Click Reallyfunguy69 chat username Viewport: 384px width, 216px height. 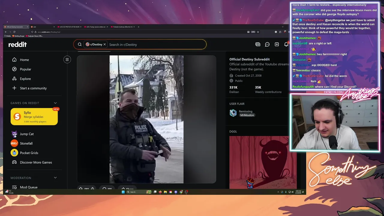click(x=303, y=87)
